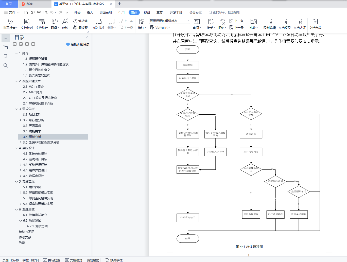Screen dimensions: 347x262
Task: Go to next revision with 下一条 beside 接受
Action: click(237, 27)
